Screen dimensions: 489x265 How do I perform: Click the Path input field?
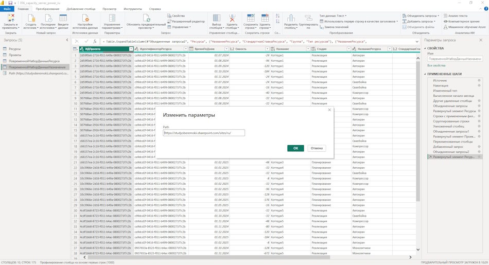click(x=204, y=133)
